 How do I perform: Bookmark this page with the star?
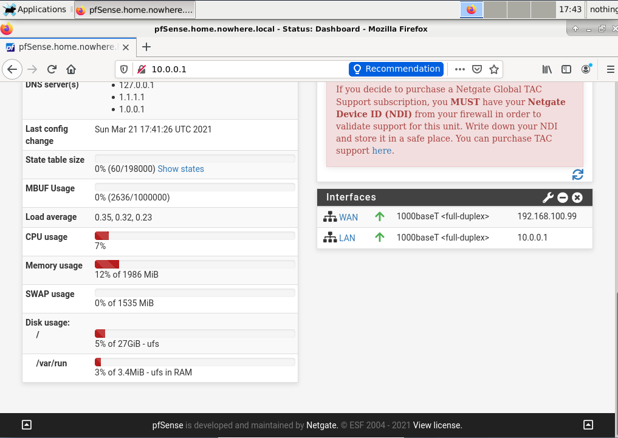tap(494, 69)
